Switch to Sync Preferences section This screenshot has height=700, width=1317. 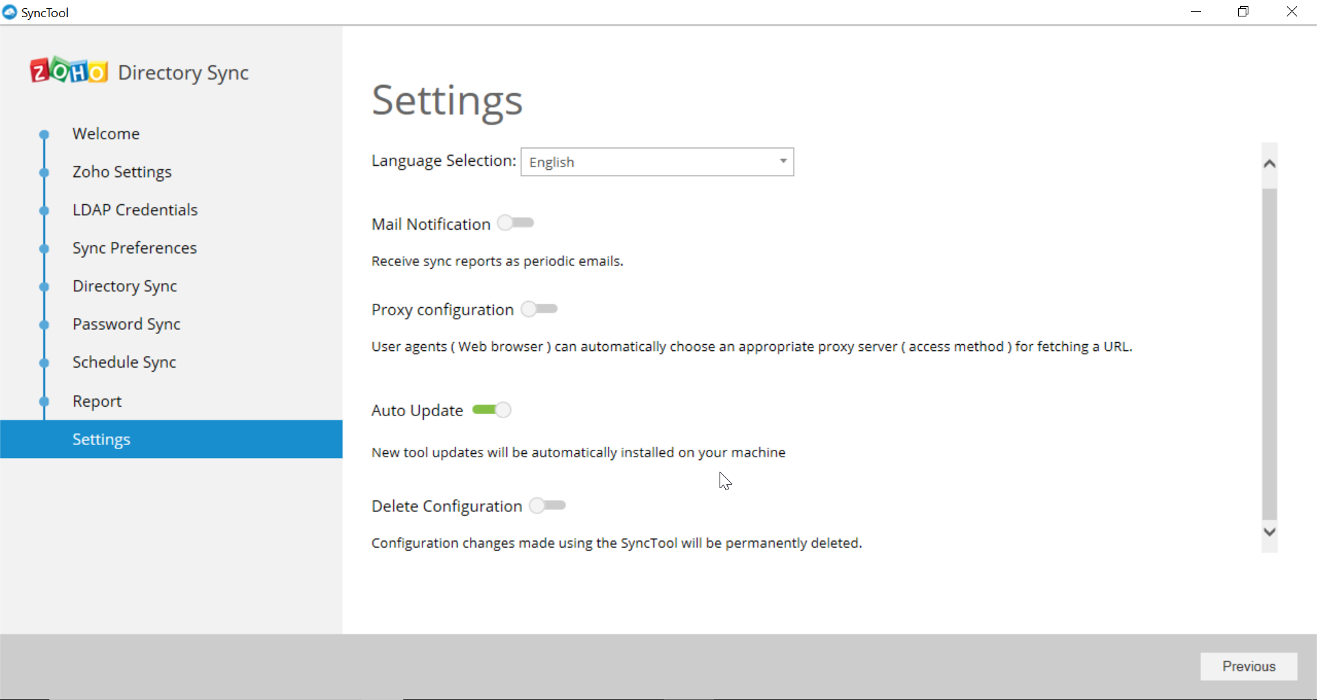[x=134, y=248]
